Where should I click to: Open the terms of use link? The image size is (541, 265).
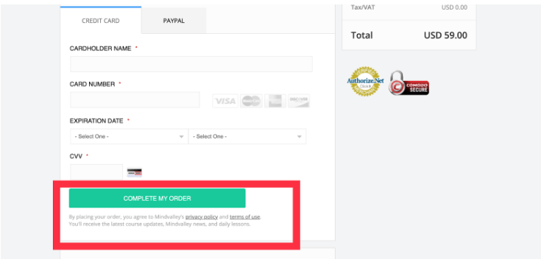point(245,217)
